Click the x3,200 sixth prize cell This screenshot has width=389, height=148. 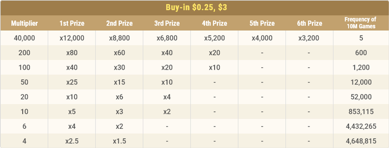point(310,38)
